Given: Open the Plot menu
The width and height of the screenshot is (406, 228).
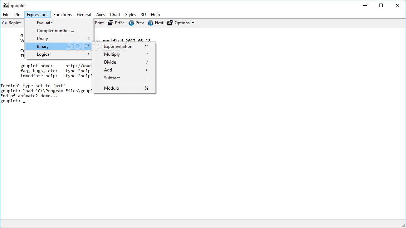Looking at the screenshot, I should pos(18,15).
